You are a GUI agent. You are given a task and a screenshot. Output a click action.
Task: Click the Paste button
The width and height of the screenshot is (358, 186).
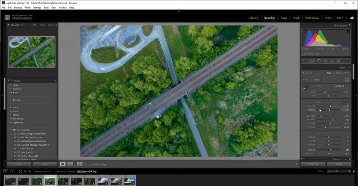tap(45, 164)
